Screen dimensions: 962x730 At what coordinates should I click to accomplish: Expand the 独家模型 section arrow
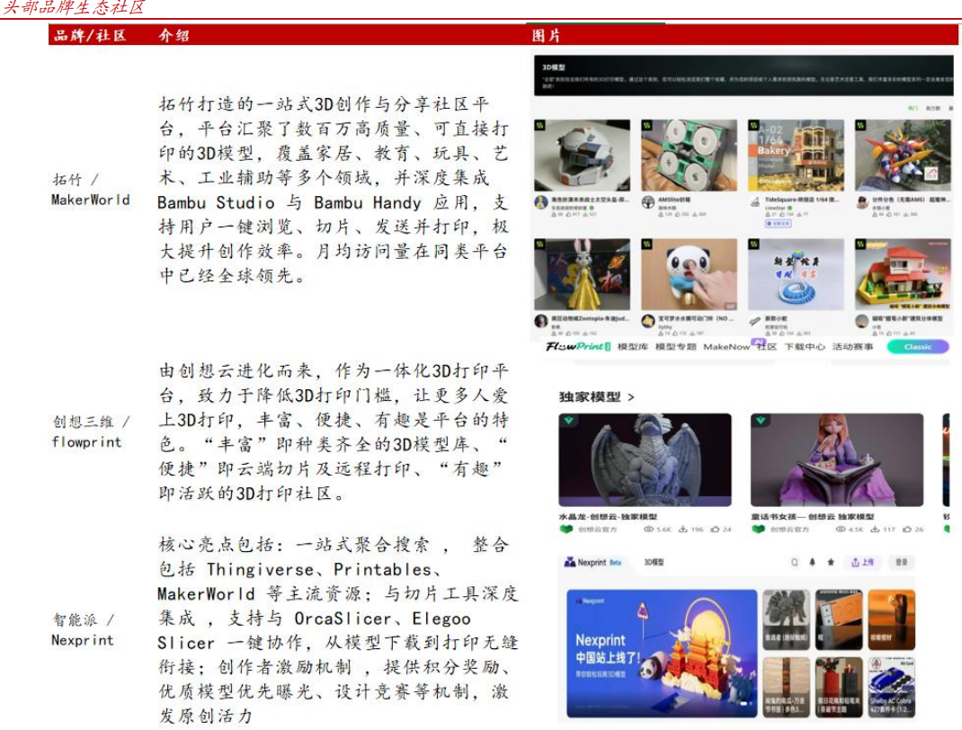coord(631,397)
